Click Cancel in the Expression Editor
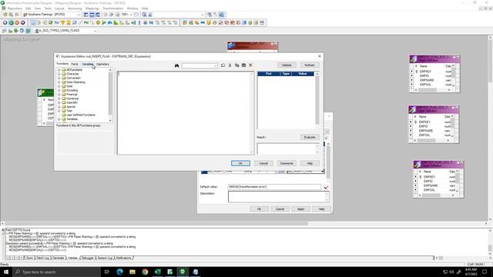The image size is (493, 277). click(263, 163)
